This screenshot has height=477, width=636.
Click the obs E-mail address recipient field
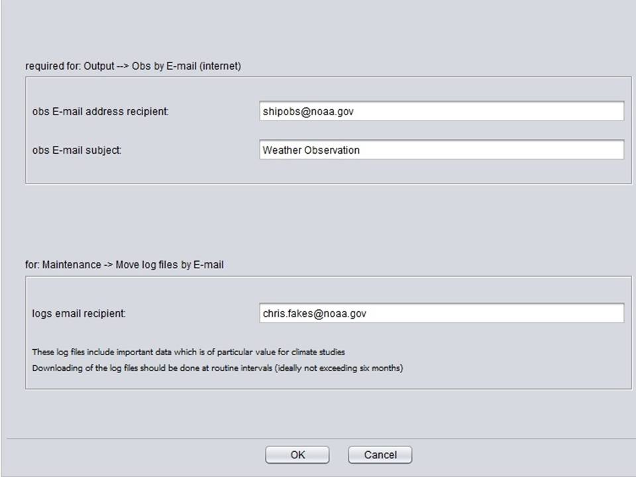441,111
